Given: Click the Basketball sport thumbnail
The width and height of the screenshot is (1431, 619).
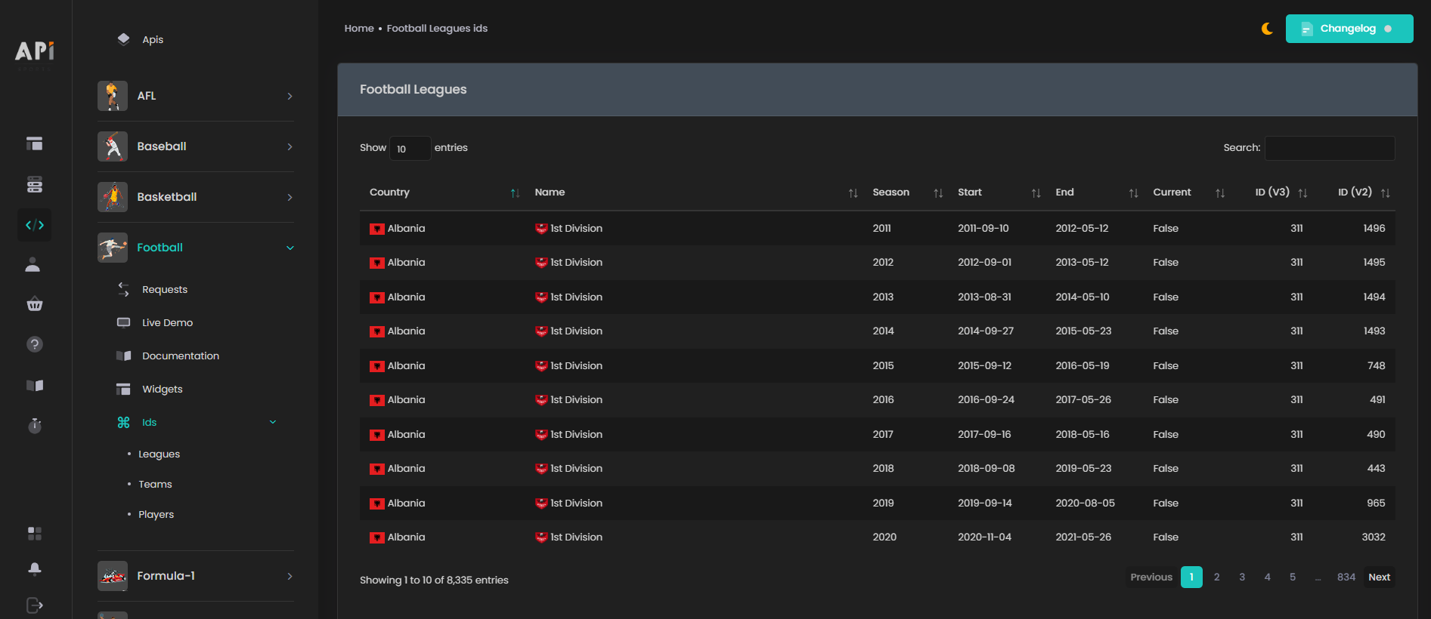Looking at the screenshot, I should [113, 197].
